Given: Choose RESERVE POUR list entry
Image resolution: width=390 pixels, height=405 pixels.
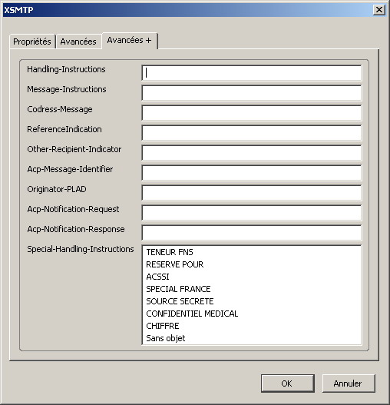Looking at the screenshot, I should pyautogui.click(x=252, y=264).
